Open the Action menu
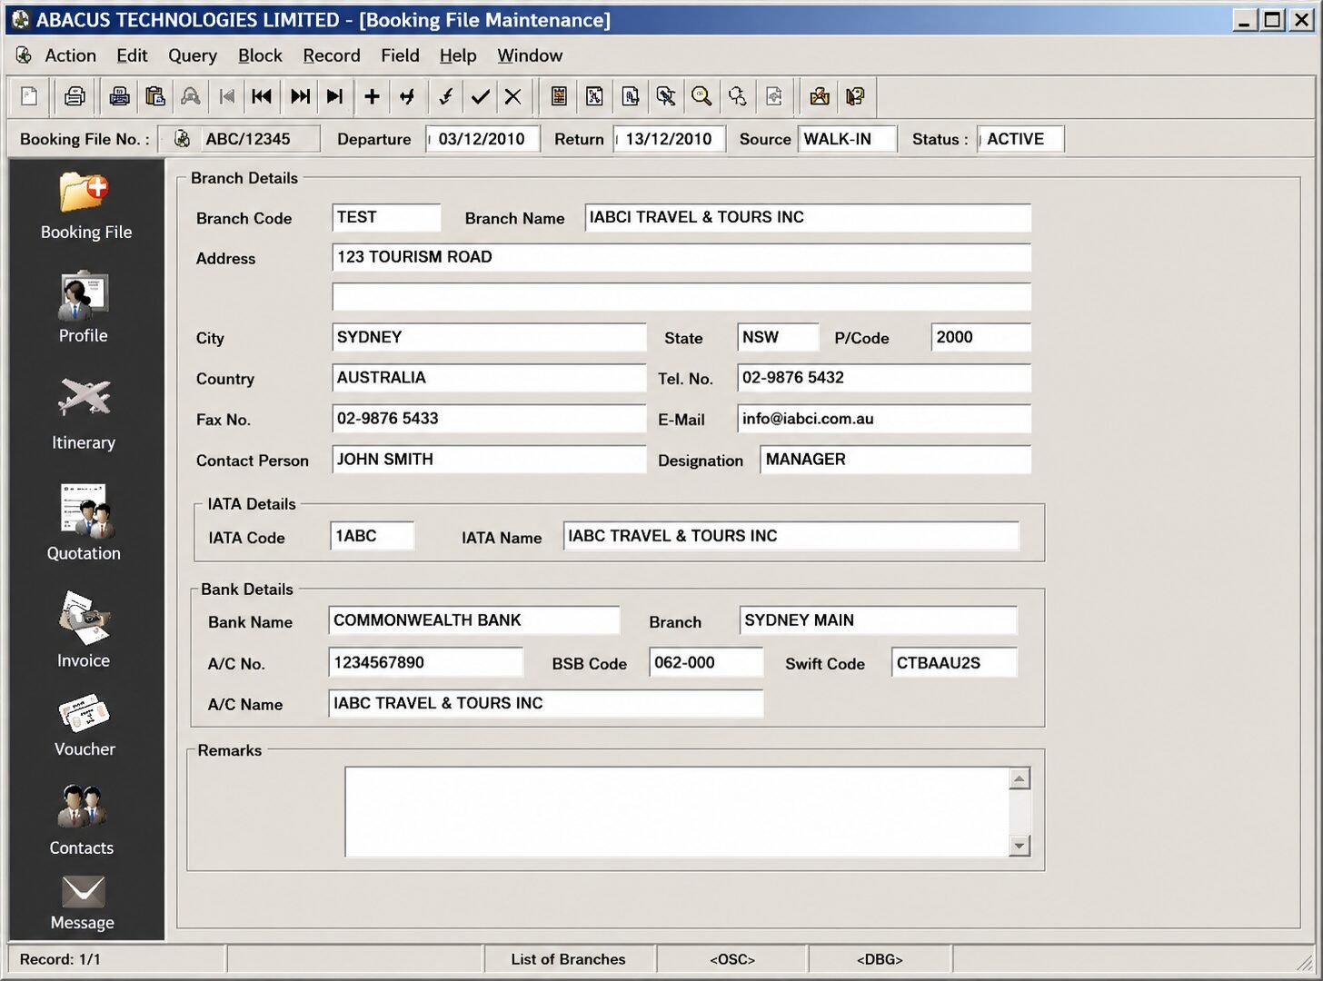The width and height of the screenshot is (1323, 981). tap(70, 55)
